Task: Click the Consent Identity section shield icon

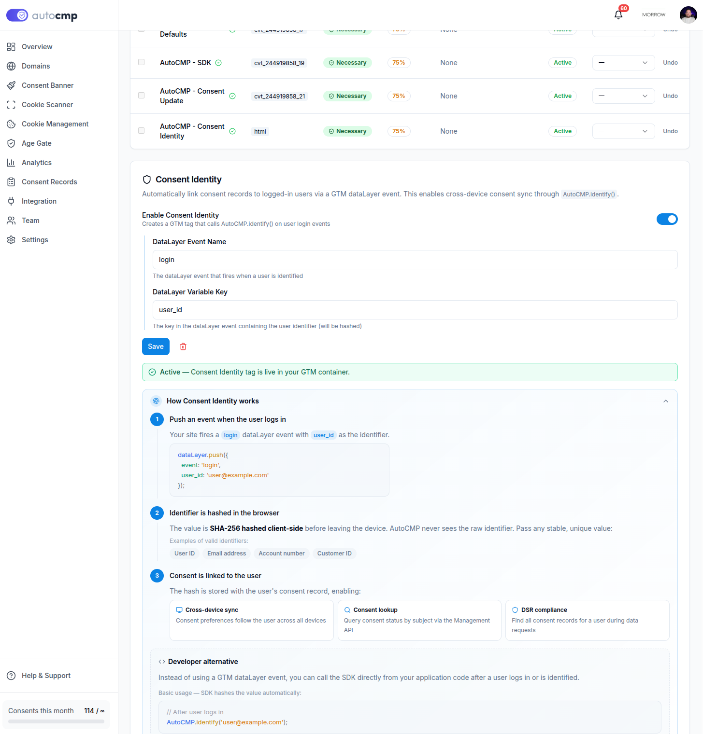Action: 147,180
